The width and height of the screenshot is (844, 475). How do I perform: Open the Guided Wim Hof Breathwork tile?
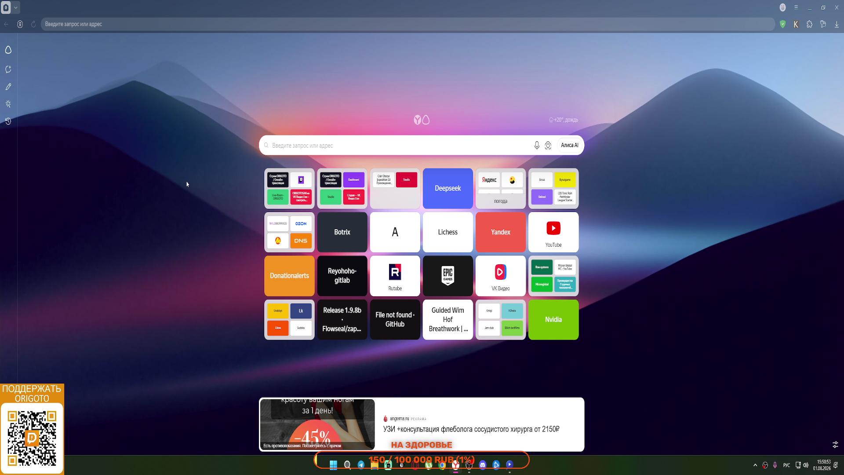448,320
